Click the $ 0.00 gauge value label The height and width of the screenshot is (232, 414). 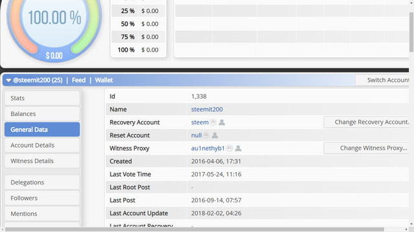pyautogui.click(x=54, y=56)
